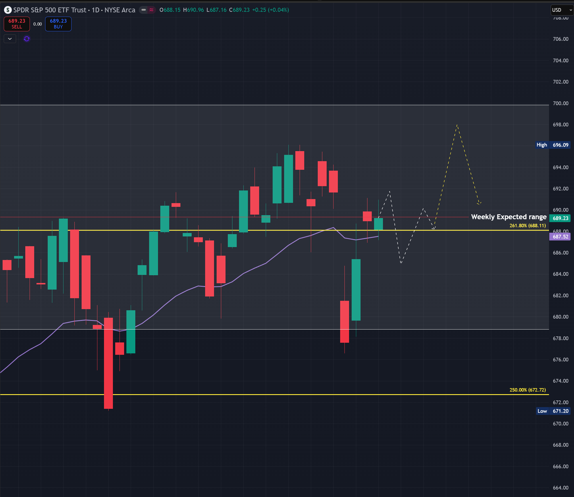
Task: Click the pink approximate-data wave icon
Action: (x=151, y=10)
